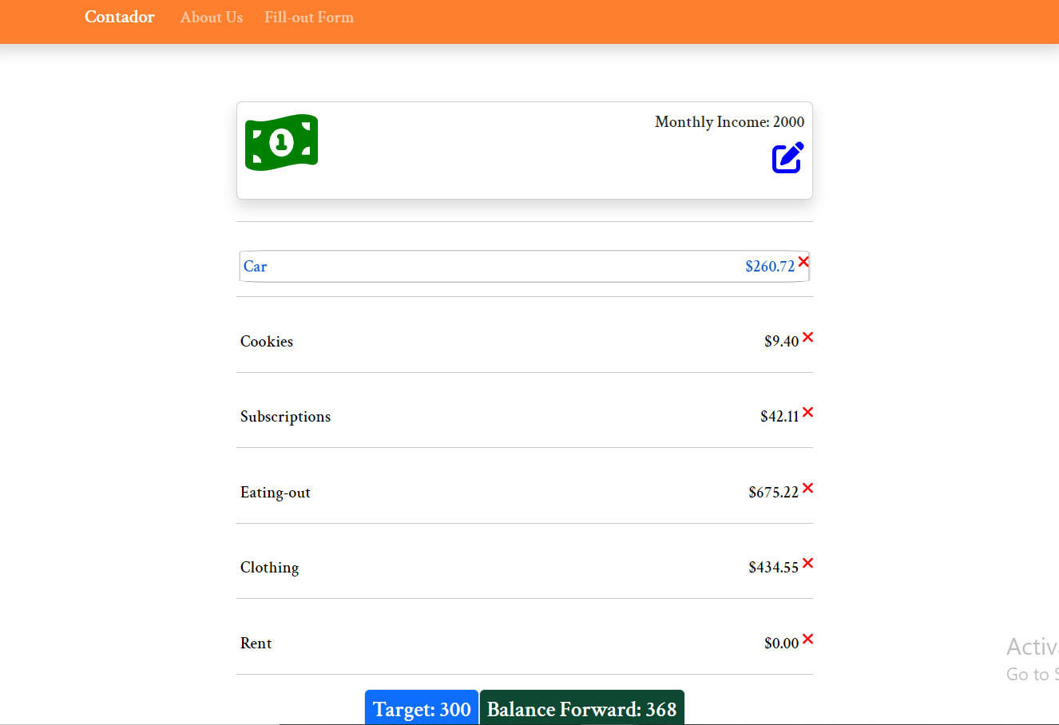Open the Contador home link
The image size is (1059, 725).
[119, 17]
